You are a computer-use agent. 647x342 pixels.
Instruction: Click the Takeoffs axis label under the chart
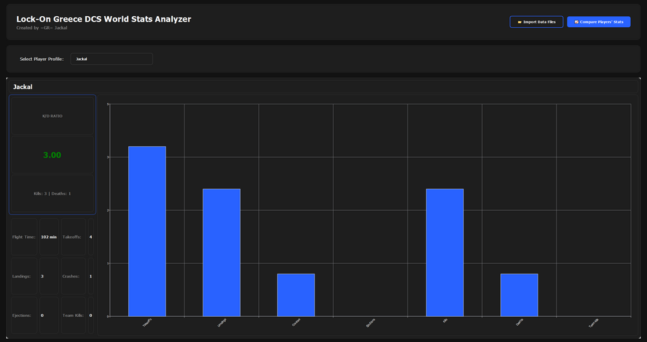tap(147, 323)
